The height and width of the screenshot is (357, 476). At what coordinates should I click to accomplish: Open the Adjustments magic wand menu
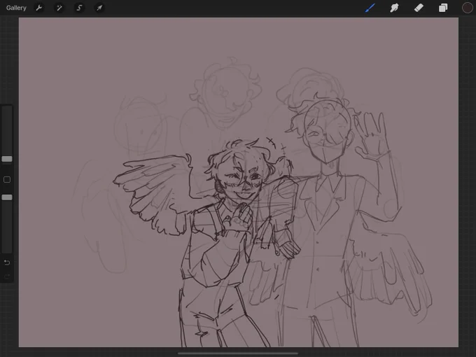[59, 8]
